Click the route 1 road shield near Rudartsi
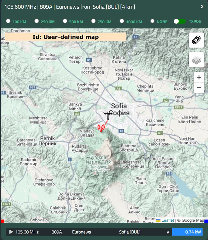Viewport: 208px width, 240px height. [70, 160]
